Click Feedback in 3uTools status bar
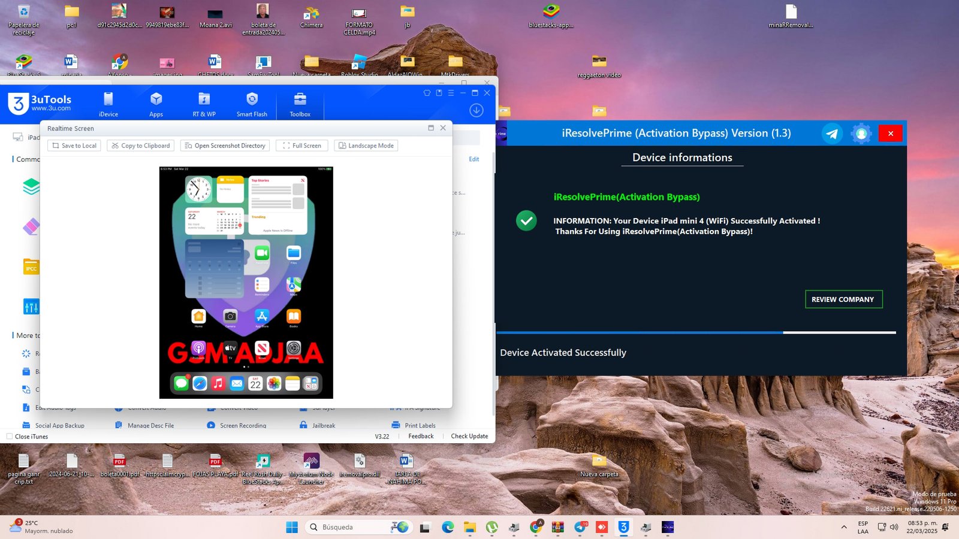 (x=421, y=437)
